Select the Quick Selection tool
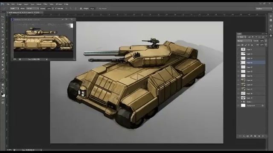Screen dimensions: 273x153 (3, 28)
